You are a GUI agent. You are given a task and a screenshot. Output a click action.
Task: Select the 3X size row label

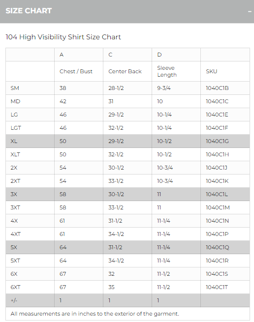[x=14, y=194]
